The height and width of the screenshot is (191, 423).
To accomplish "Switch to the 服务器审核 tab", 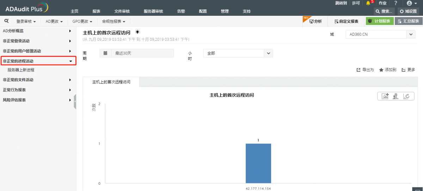I will coord(153,11).
